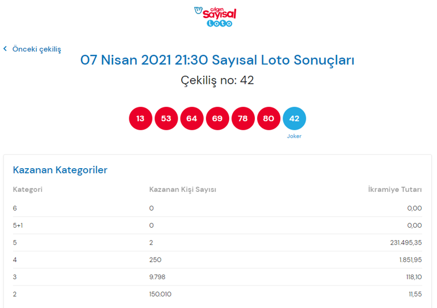
Task: Select the red ball numbered 13
Action: pos(141,118)
